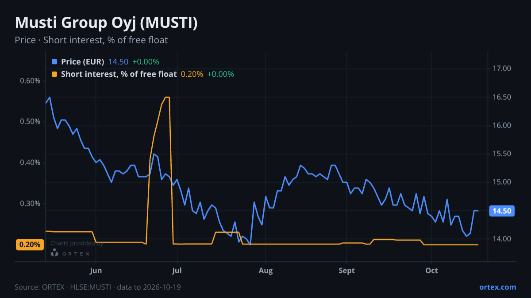Click the orange Short interest legend swatch

(54, 74)
